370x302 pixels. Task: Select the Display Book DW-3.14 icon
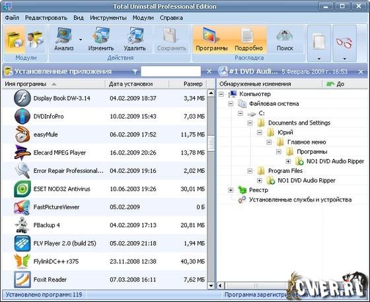[22, 98]
